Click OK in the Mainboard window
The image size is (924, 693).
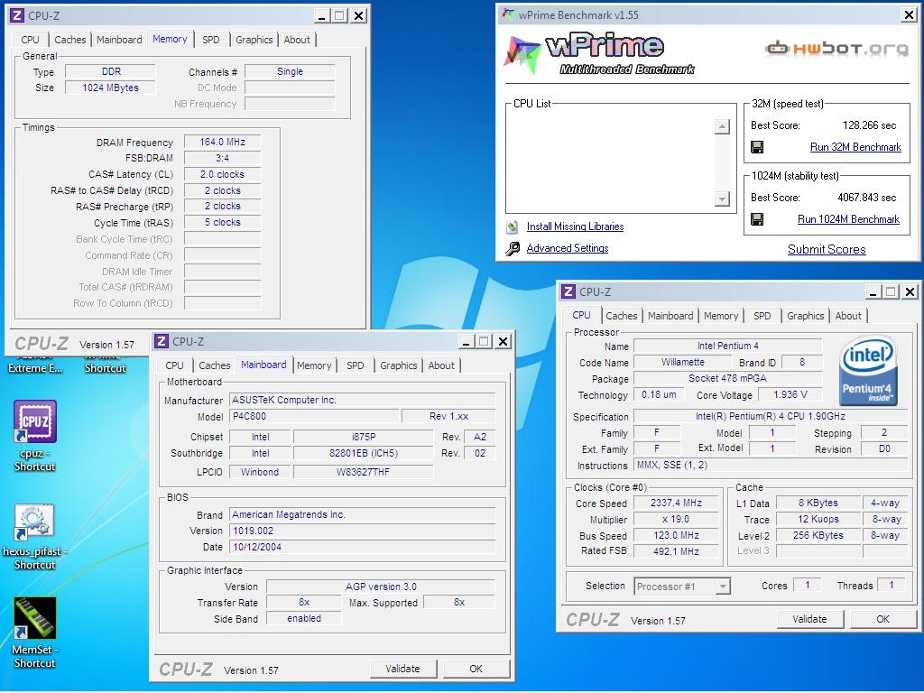[476, 669]
